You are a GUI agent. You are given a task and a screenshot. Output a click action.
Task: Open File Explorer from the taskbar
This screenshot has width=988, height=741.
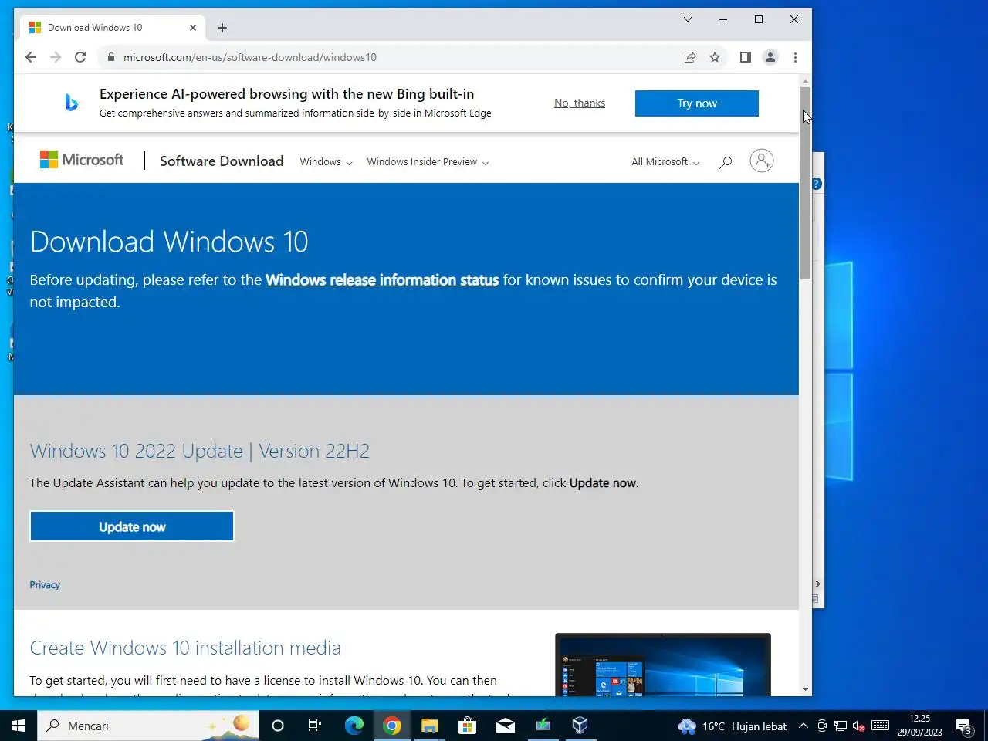[429, 726]
